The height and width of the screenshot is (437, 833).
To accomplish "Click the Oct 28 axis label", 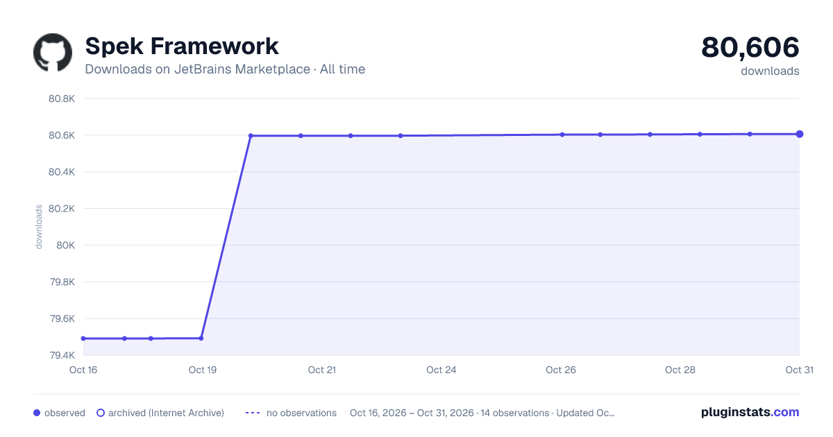I will (680, 370).
